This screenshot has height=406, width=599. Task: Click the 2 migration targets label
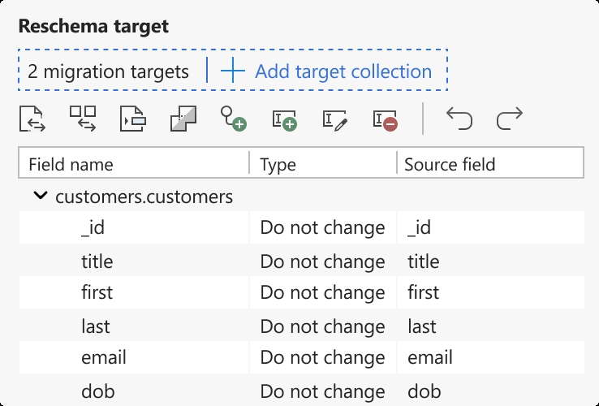108,71
